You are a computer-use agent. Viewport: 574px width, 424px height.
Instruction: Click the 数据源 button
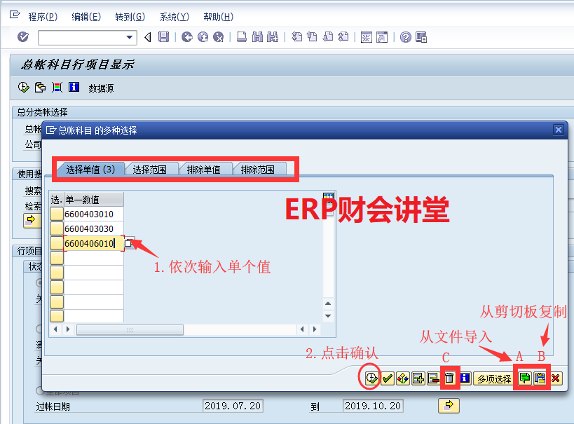101,88
